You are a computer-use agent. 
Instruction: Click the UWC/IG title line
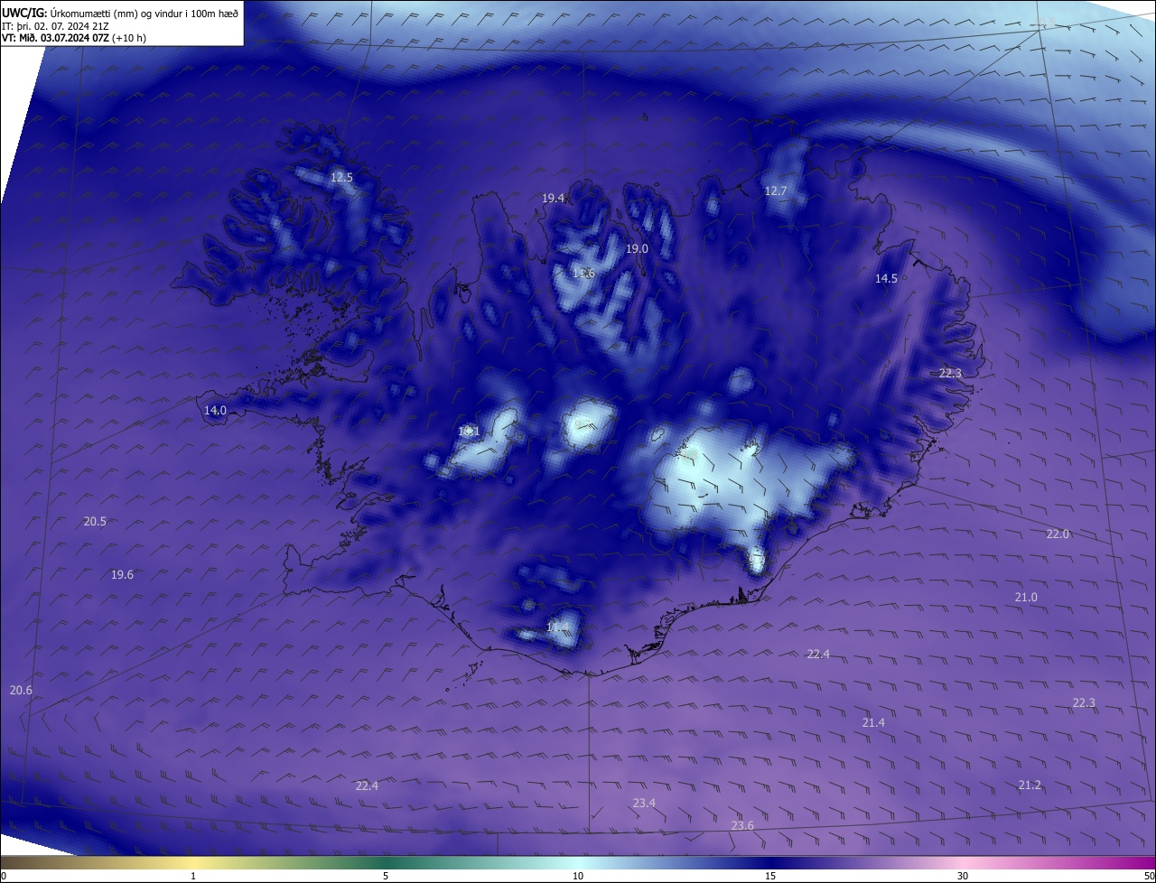click(x=120, y=13)
